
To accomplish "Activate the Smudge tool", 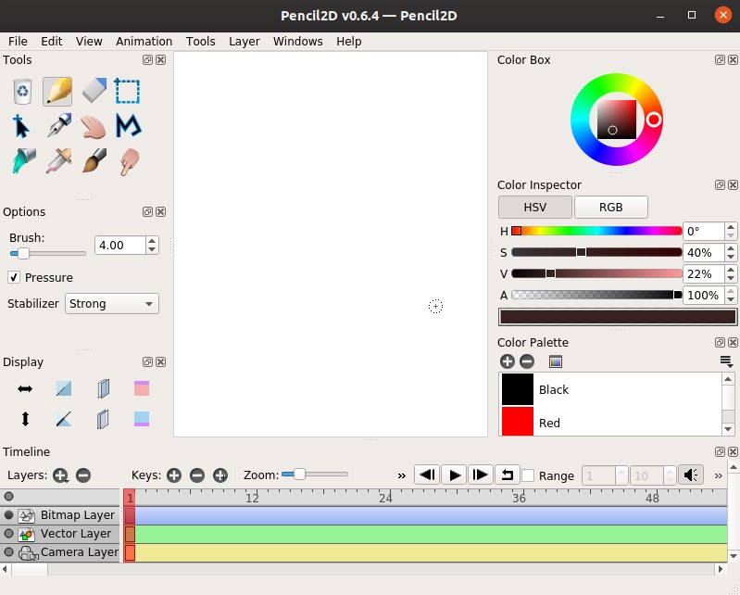I will point(128,161).
